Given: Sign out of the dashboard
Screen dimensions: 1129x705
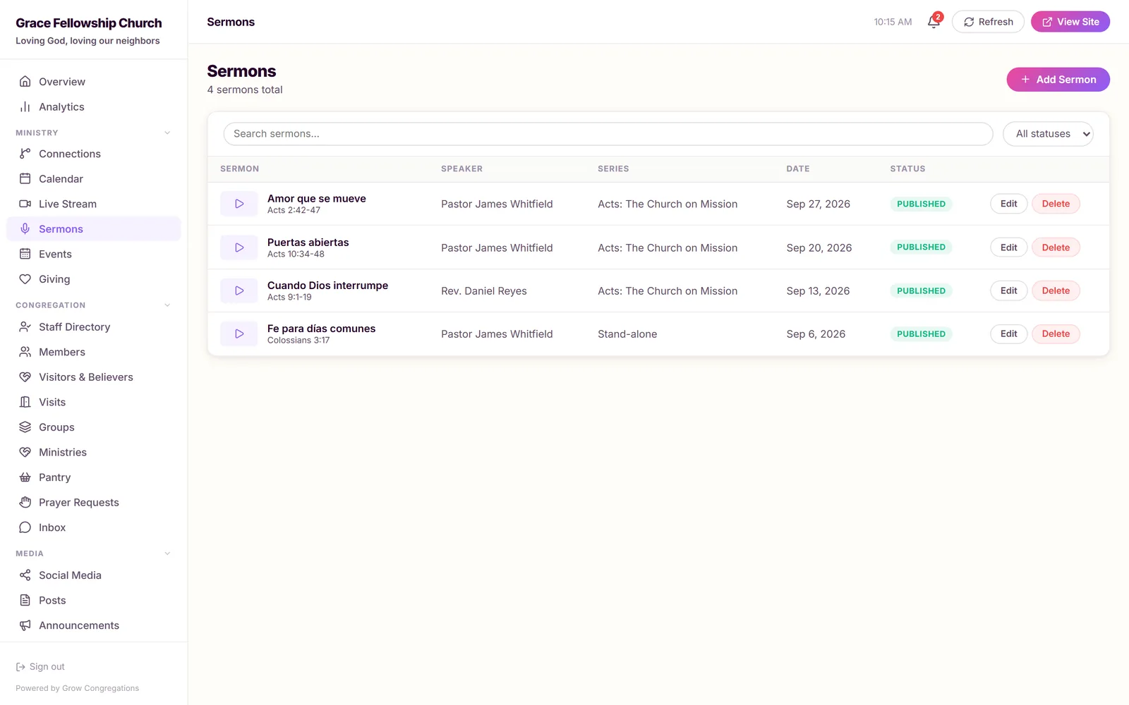Looking at the screenshot, I should pos(40,667).
